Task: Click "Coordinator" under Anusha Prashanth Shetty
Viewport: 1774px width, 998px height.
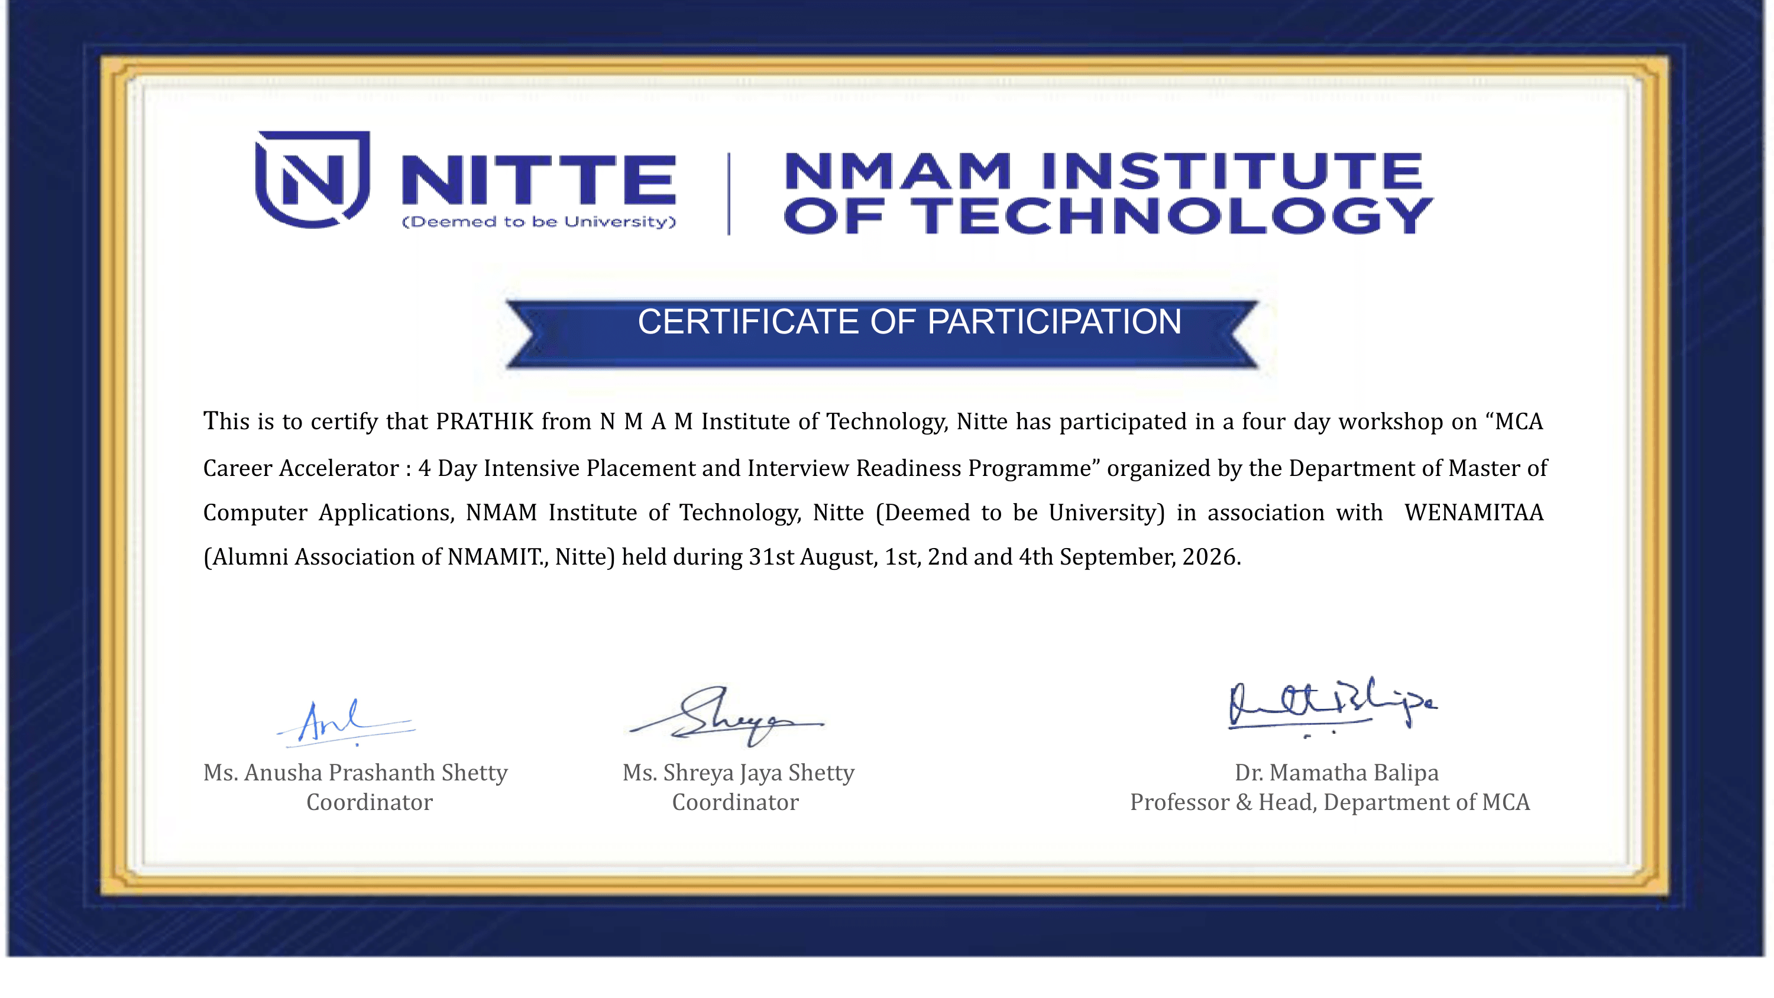Action: point(370,802)
